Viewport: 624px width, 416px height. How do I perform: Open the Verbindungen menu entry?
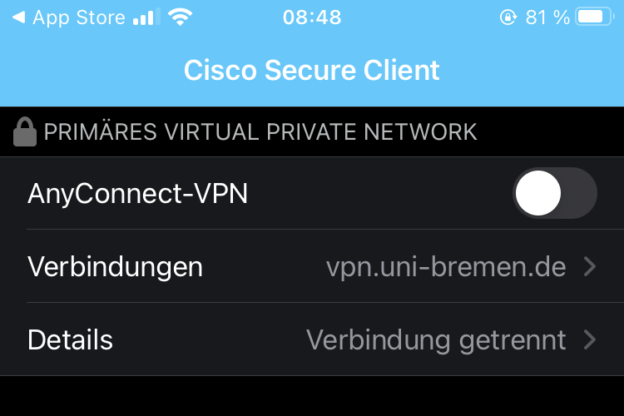116,267
